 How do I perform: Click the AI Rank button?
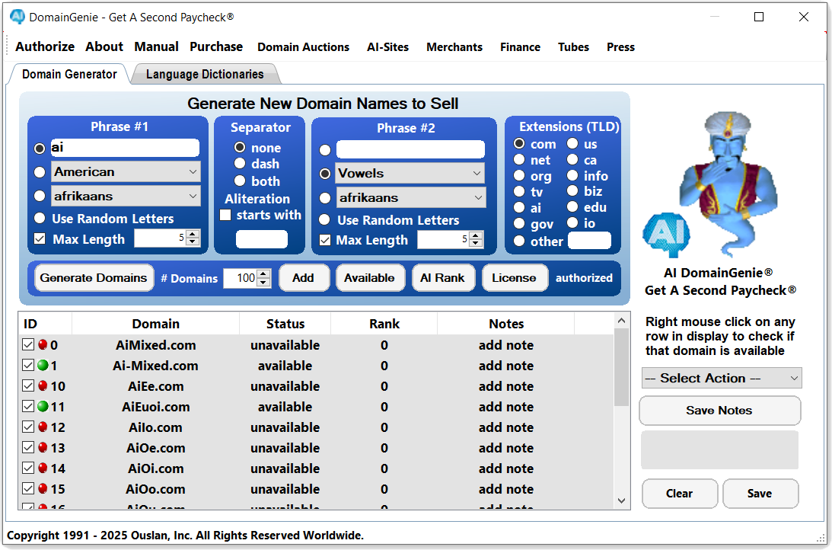[x=442, y=277]
